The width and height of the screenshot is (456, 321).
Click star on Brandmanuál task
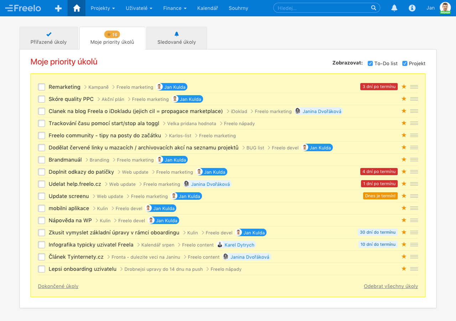[x=404, y=159]
